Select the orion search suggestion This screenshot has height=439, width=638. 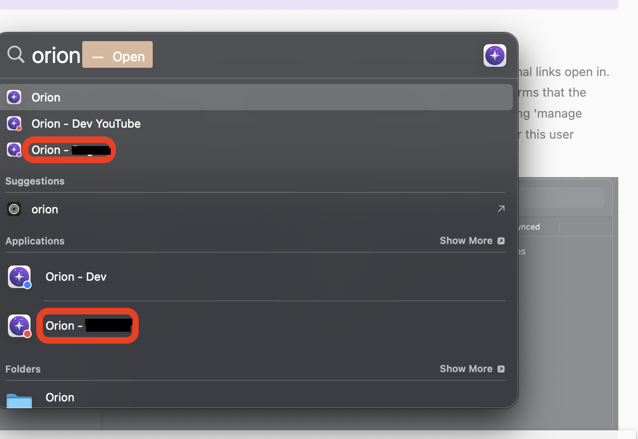click(x=45, y=209)
